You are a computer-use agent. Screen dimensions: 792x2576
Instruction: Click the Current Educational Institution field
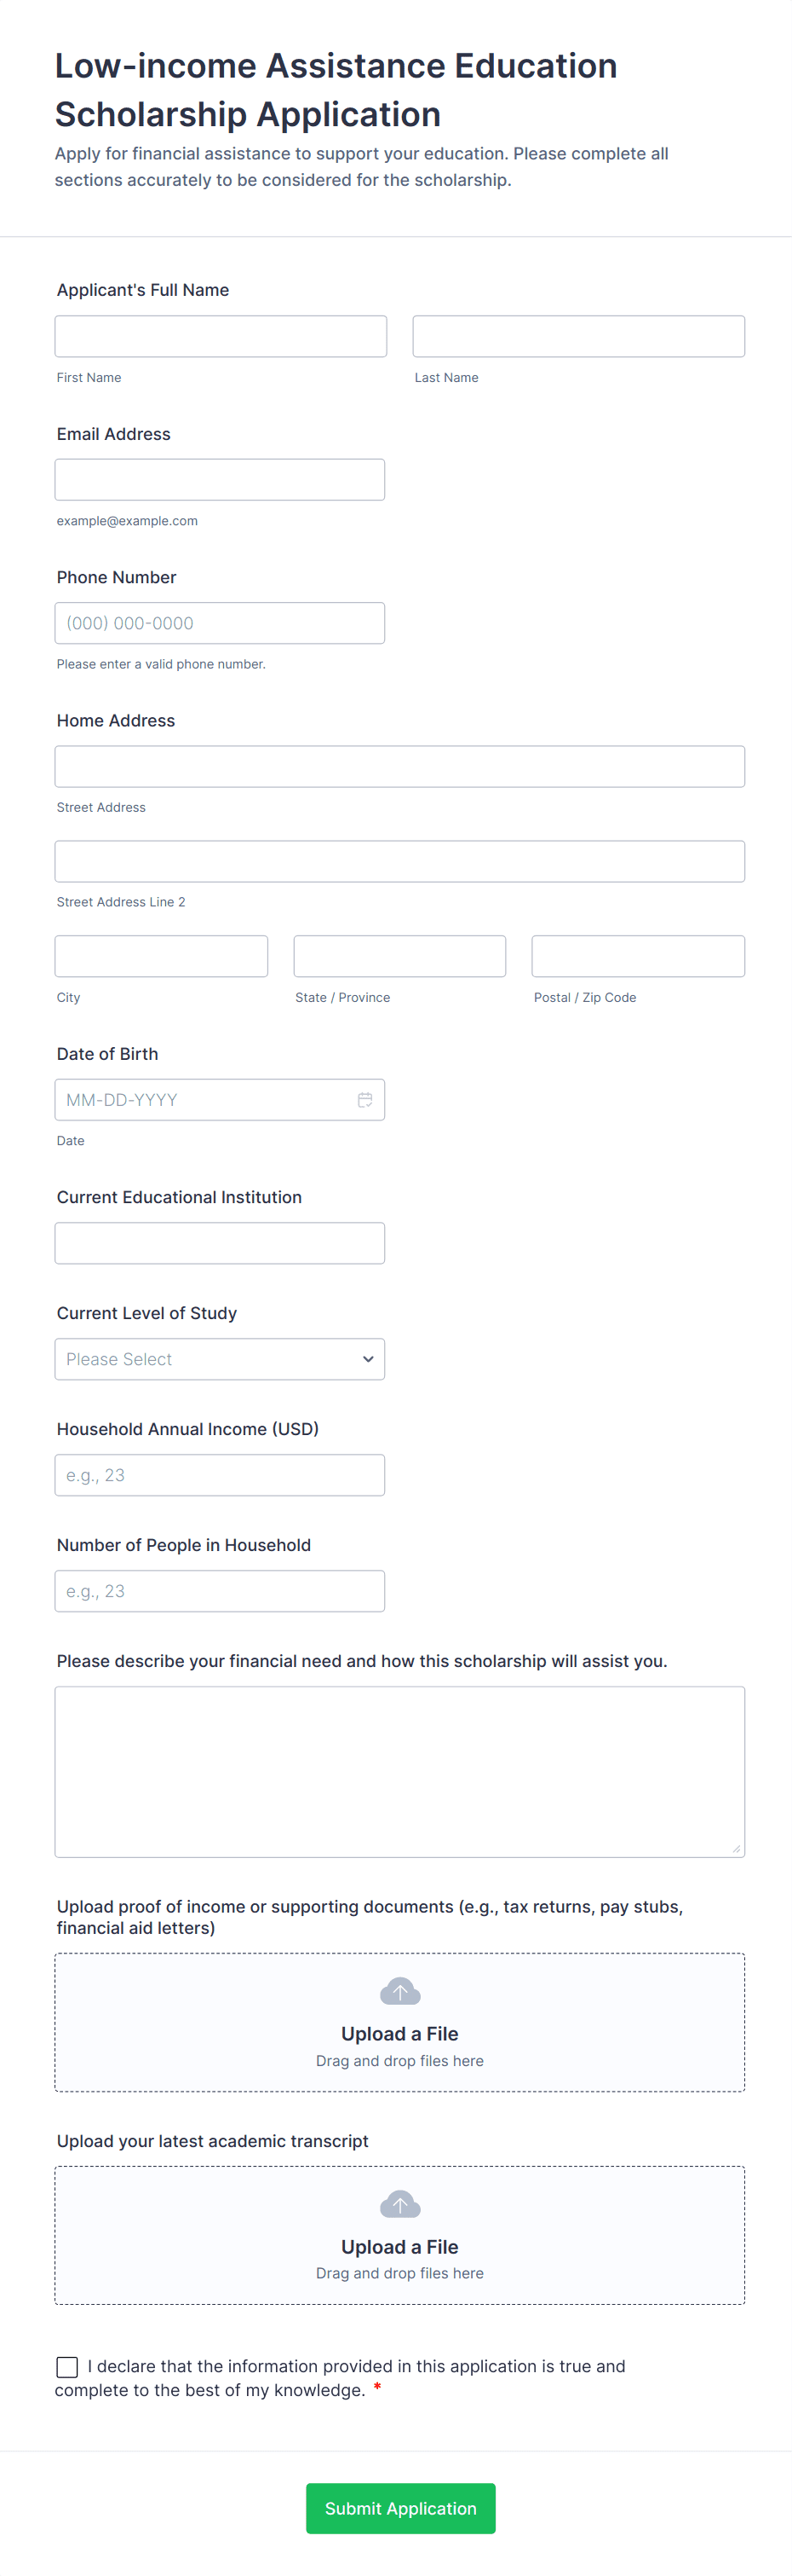click(x=220, y=1243)
